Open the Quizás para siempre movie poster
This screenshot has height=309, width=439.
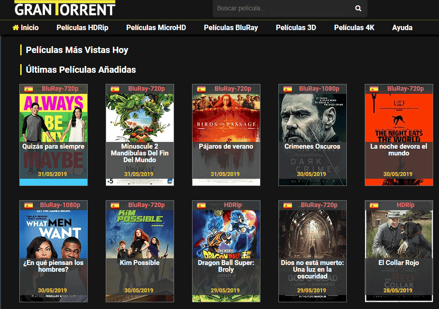(54, 135)
